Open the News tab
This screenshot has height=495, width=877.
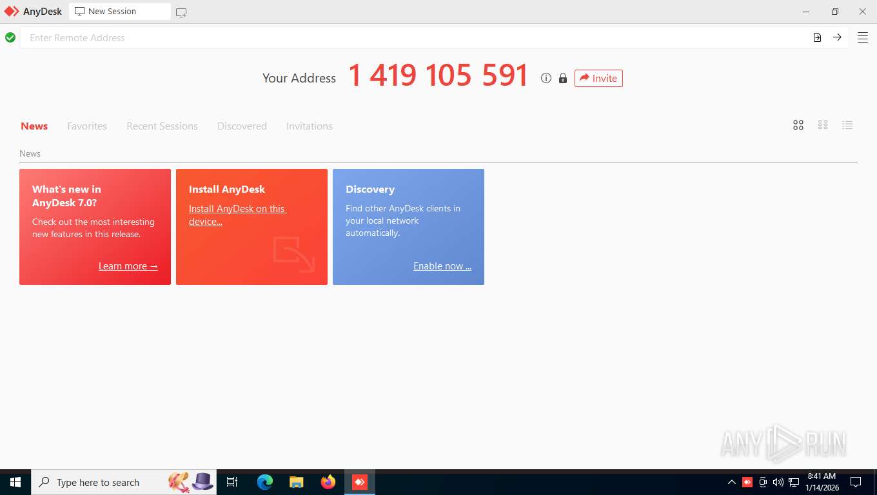tap(34, 126)
